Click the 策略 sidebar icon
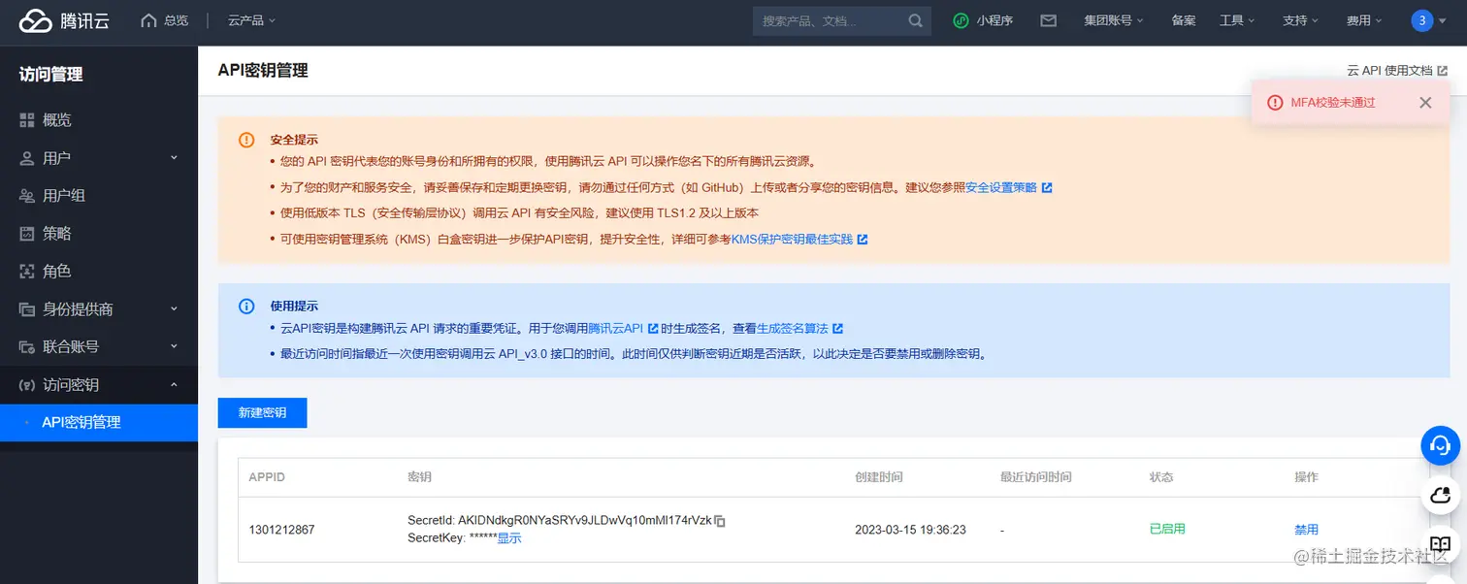The height and width of the screenshot is (584, 1467). coord(26,234)
